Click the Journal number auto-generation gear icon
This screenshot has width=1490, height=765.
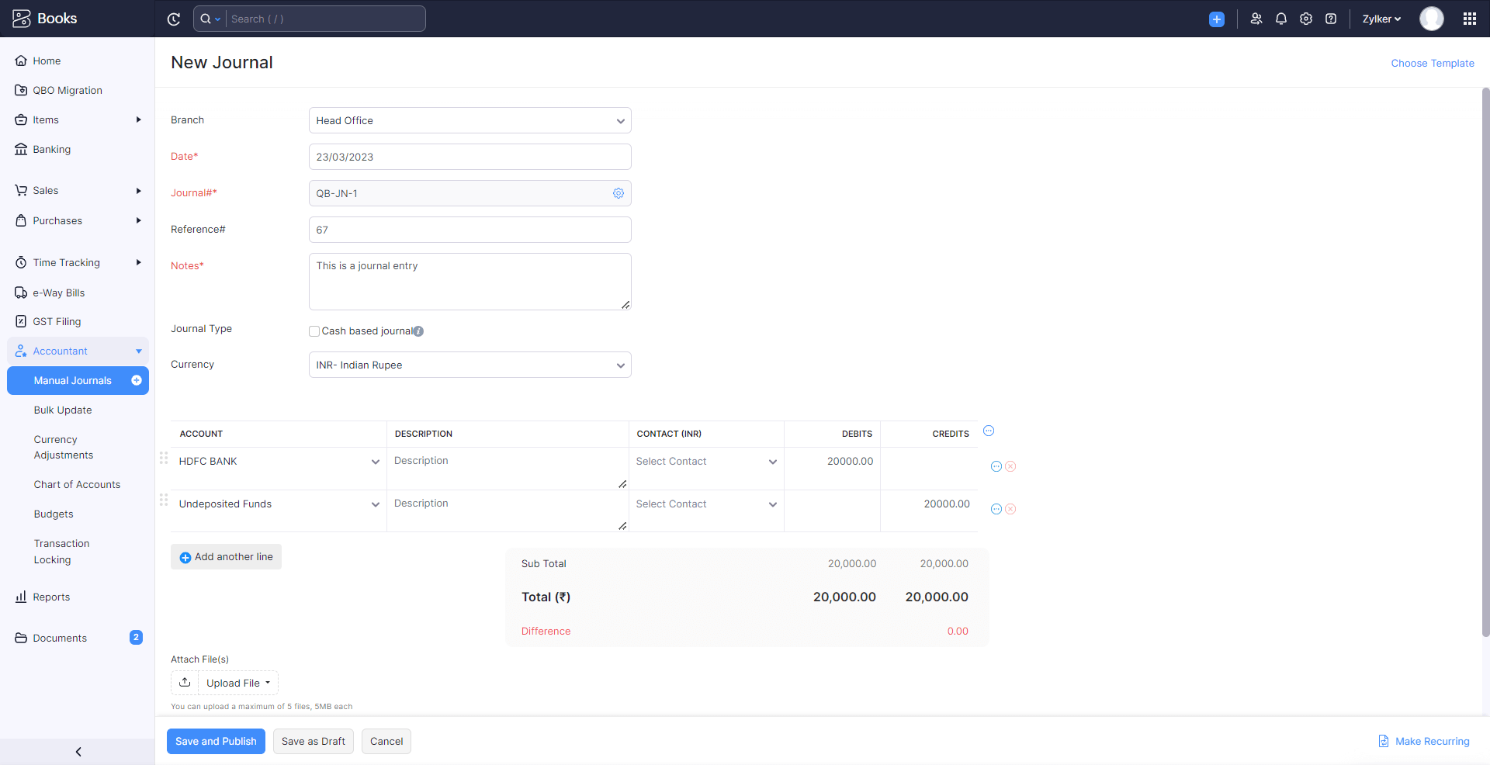pos(619,193)
